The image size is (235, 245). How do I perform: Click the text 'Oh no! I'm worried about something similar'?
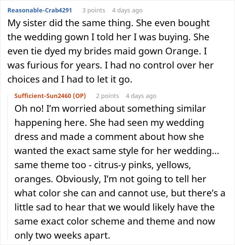point(110,109)
